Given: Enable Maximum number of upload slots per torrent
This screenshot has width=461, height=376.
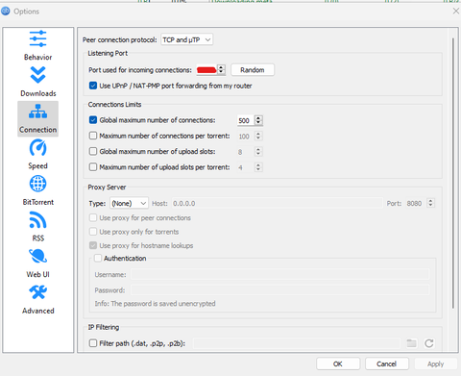Looking at the screenshot, I should pyautogui.click(x=93, y=166).
